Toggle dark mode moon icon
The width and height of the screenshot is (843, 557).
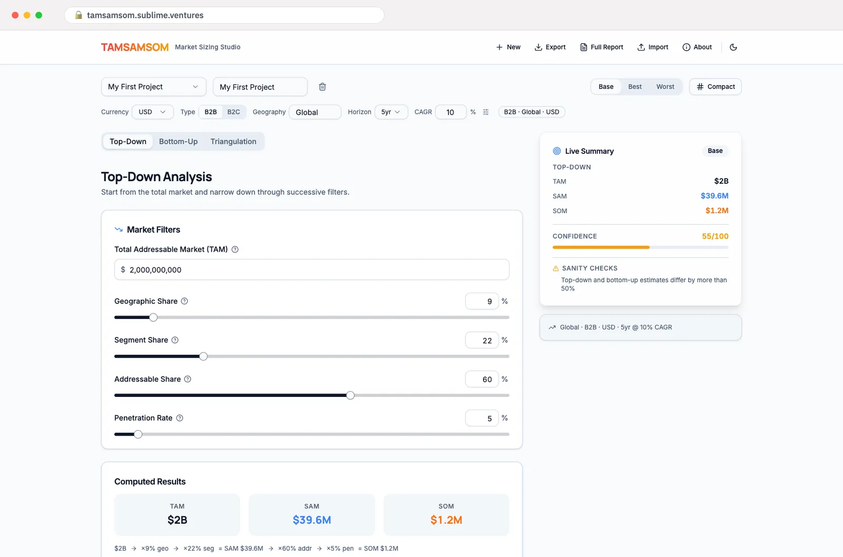733,47
